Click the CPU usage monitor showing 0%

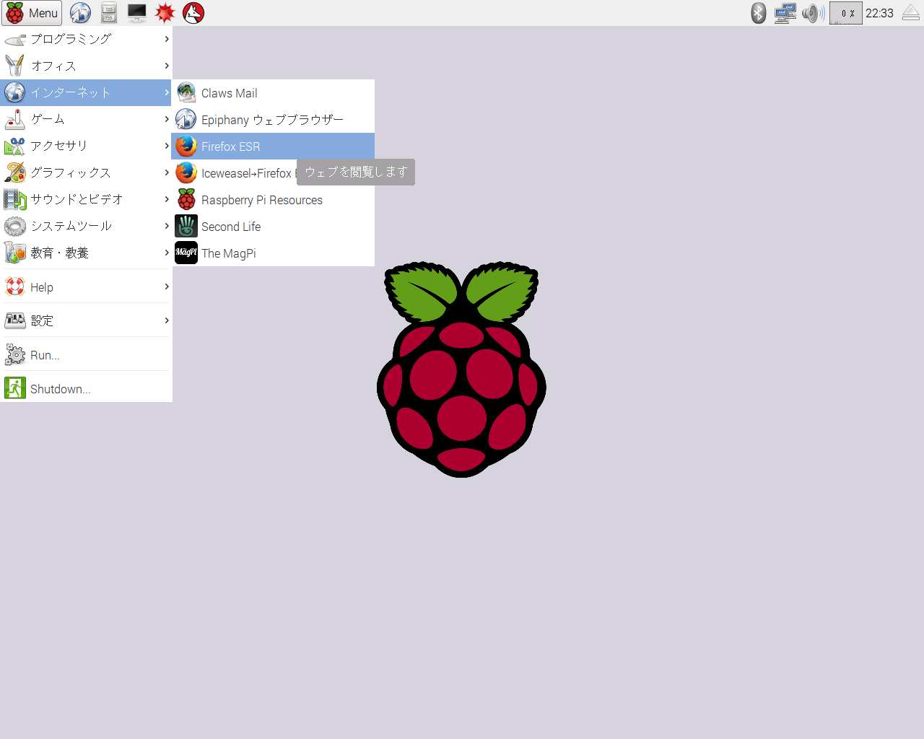coord(846,13)
